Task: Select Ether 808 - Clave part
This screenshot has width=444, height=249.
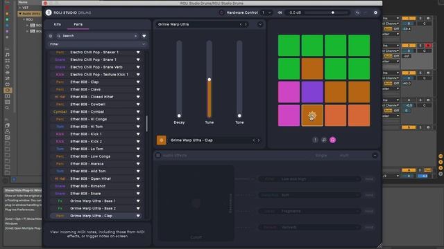Action: coord(96,89)
